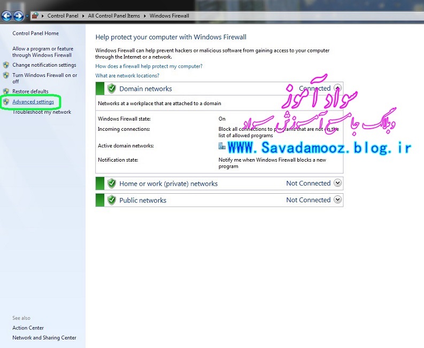Click Networks at a workplace description text

pos(159,104)
